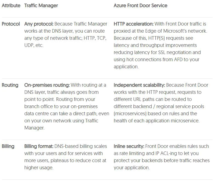This screenshot has height=183, width=215.
Task: Select the "Routing" row label
Action: tap(10, 85)
